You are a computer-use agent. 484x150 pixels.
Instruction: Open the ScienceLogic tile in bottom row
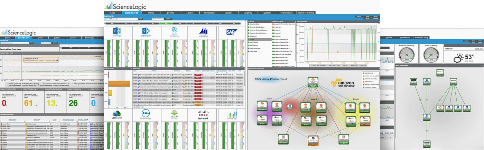pos(232,115)
